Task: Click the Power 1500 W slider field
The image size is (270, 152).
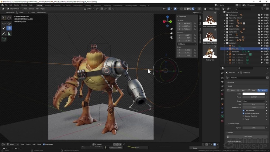Action: 254,97
